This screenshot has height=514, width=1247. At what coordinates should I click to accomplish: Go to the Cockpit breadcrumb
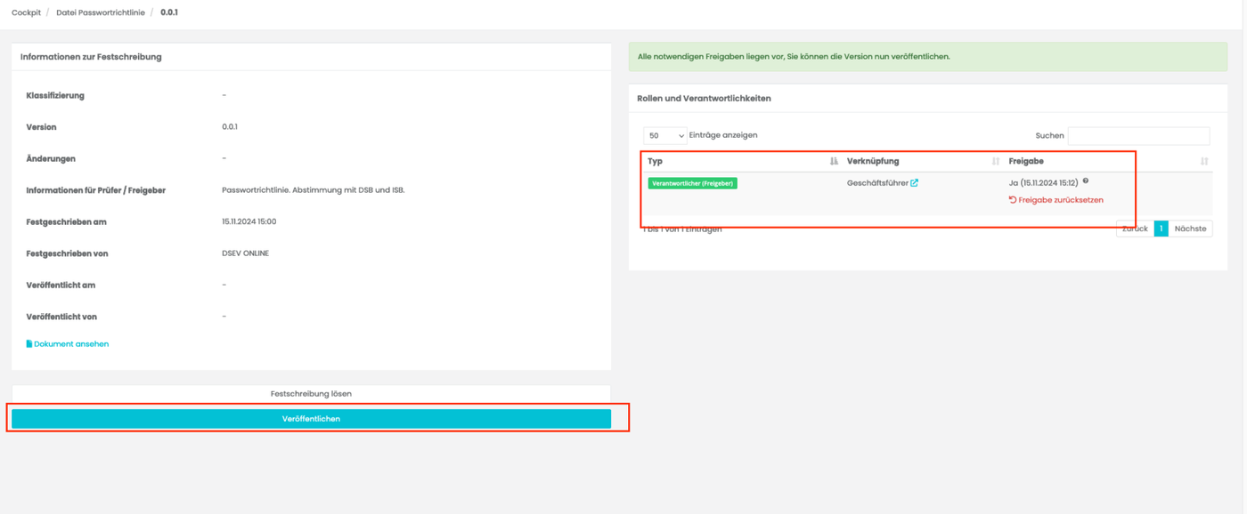pos(27,12)
